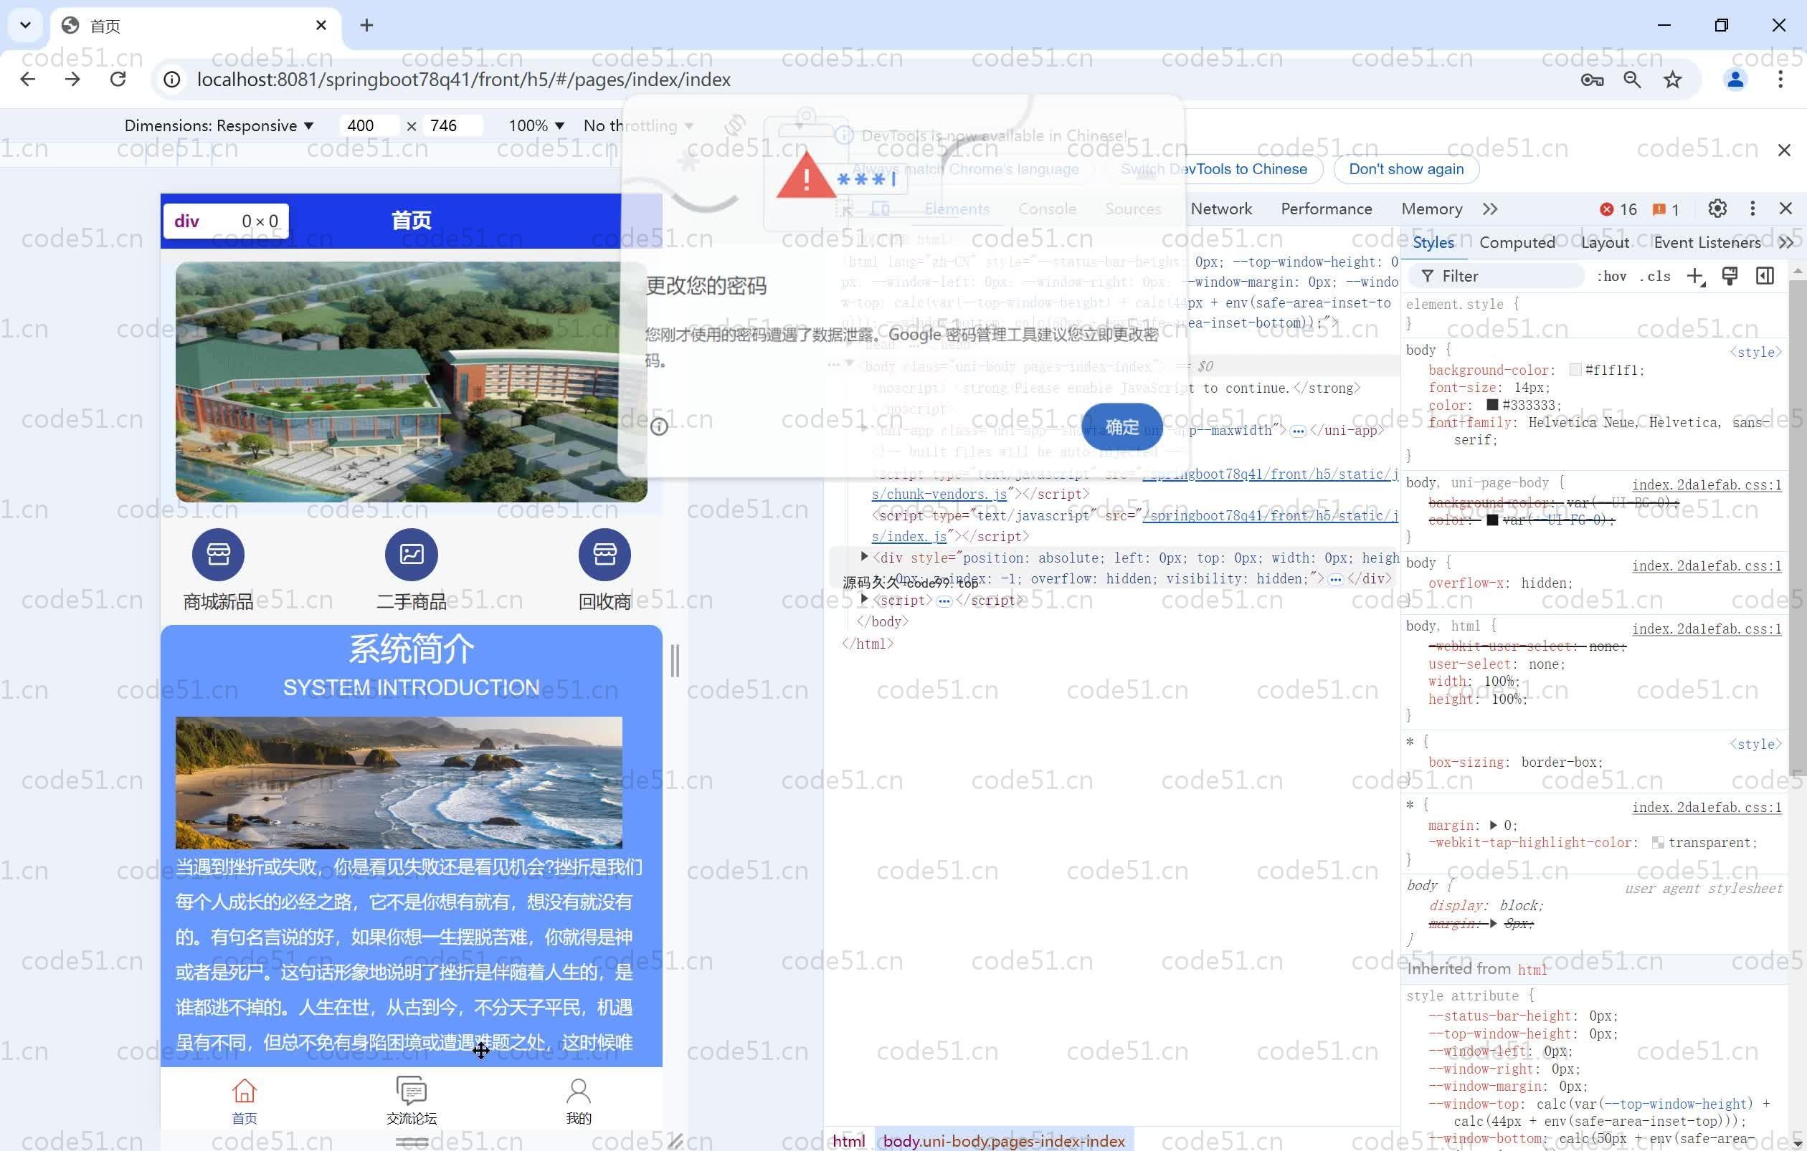
Task: Click the 1 issue warning counter
Action: point(1666,209)
